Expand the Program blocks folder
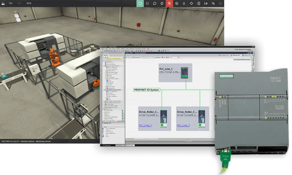The height and width of the screenshot is (175, 292). [105, 71]
